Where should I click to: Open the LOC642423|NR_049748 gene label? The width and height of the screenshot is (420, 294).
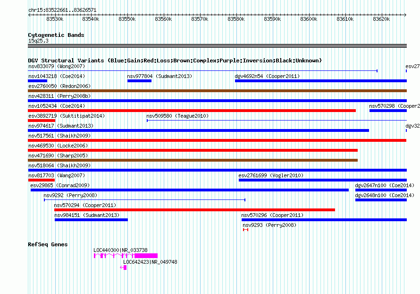pos(150,262)
